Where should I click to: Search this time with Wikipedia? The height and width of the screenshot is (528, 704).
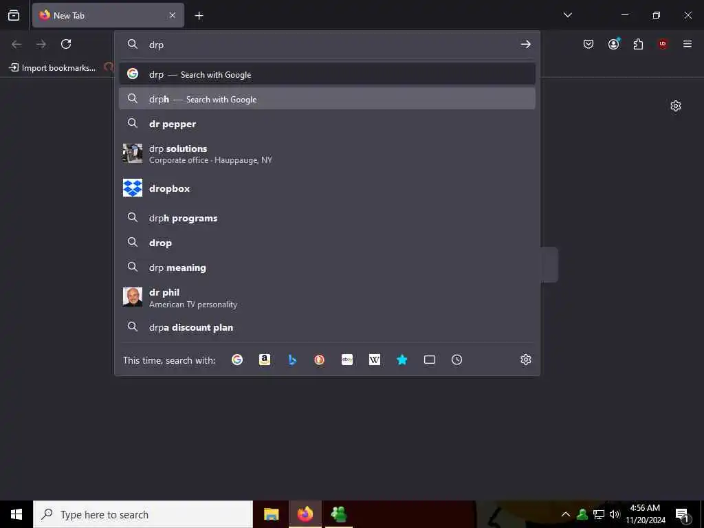[x=375, y=360]
